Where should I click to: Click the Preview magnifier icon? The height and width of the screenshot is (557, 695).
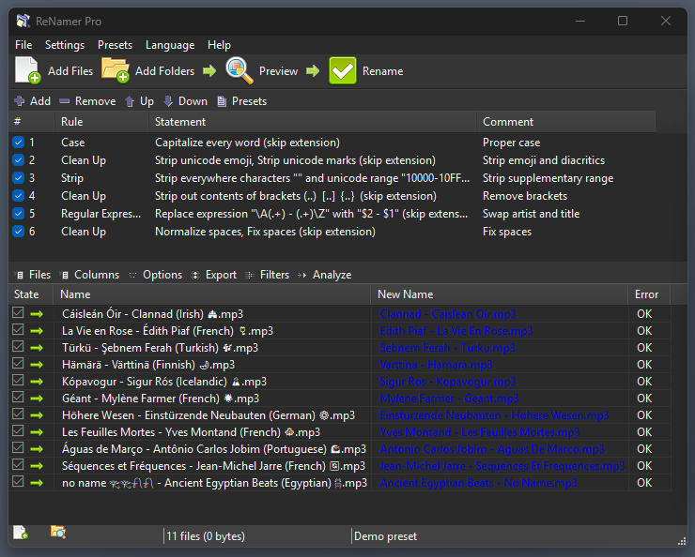(239, 70)
